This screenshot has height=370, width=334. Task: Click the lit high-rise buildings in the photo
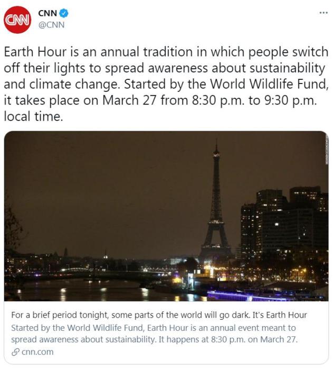point(285,222)
